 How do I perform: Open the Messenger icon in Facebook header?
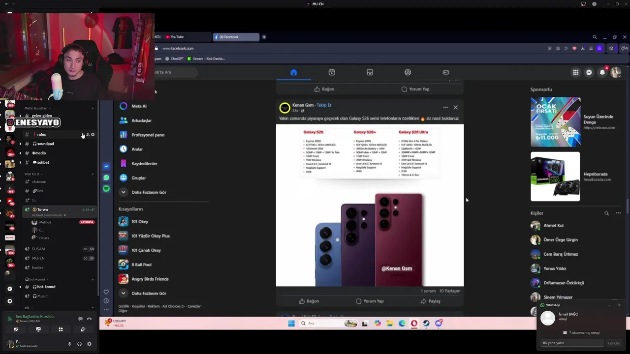pos(589,73)
